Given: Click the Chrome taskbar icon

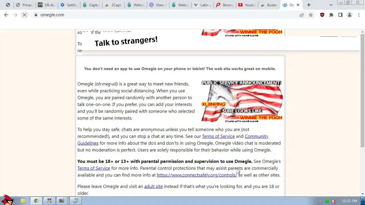Looking at the screenshot, I should (36, 201).
